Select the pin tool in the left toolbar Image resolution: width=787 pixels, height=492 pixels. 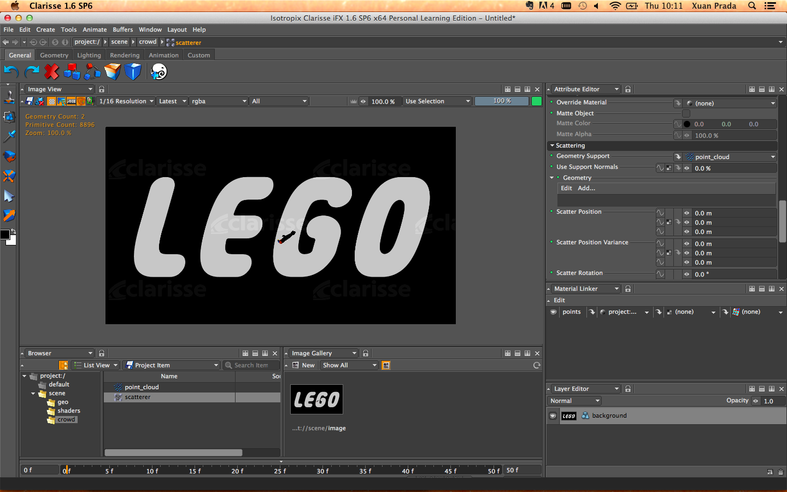point(9,136)
